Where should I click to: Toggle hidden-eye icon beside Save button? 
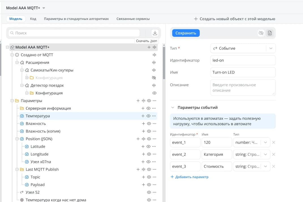(x=261, y=33)
